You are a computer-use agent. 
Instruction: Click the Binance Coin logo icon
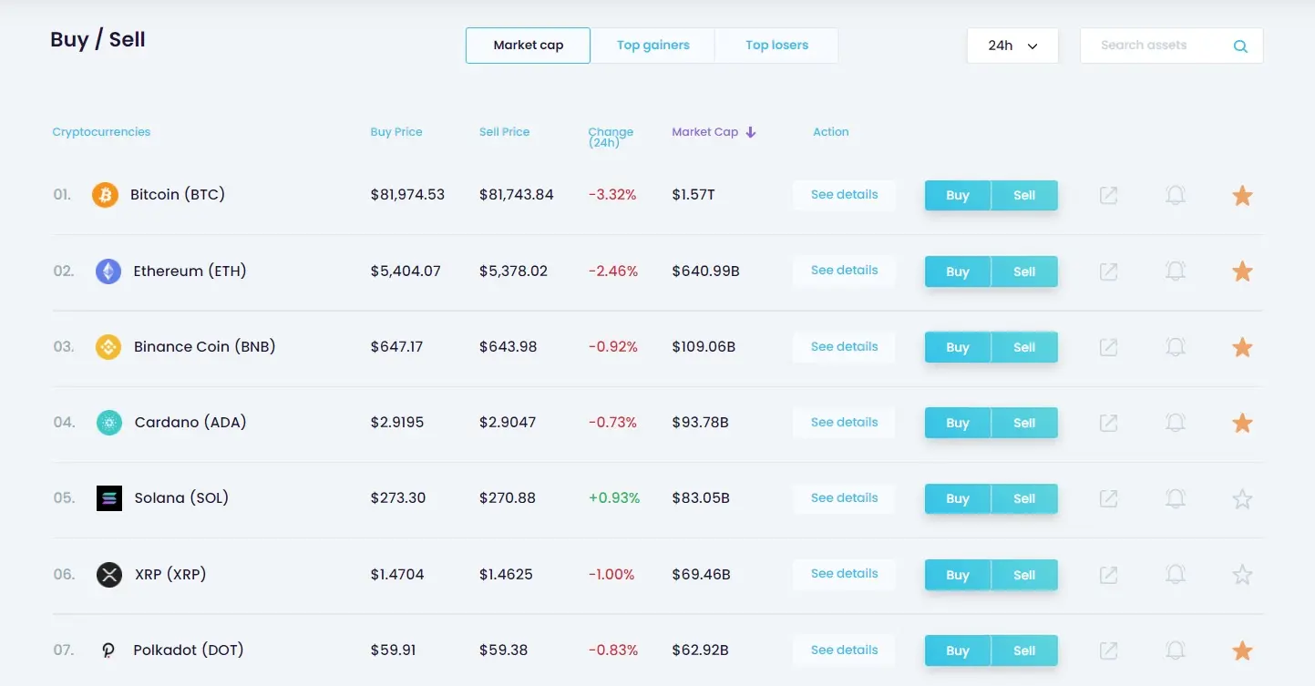coord(108,347)
